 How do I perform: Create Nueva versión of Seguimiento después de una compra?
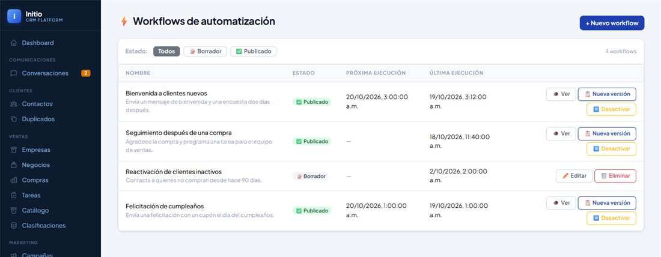pyautogui.click(x=607, y=134)
